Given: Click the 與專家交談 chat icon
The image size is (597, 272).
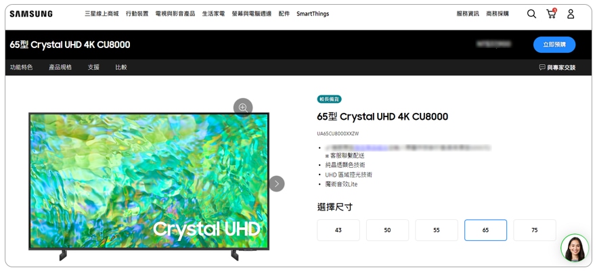Looking at the screenshot, I should [542, 68].
